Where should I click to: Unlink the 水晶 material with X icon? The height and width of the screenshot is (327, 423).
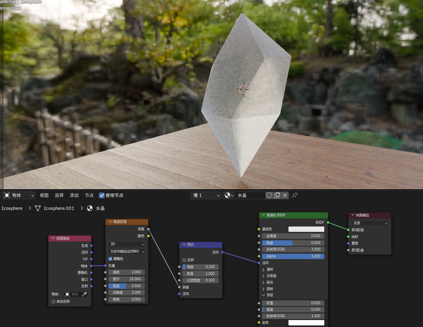(x=285, y=195)
